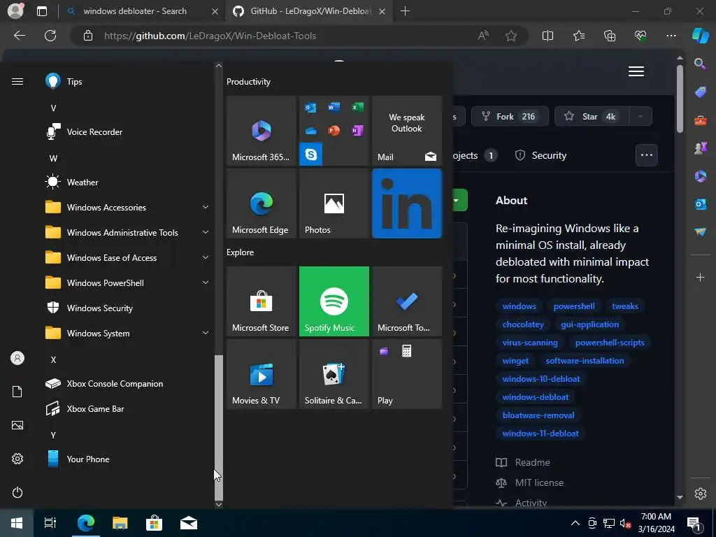Click the Skype icon in Office tile

point(311,154)
